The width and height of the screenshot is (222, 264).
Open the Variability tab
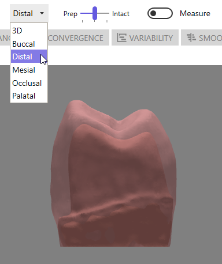tap(145, 37)
